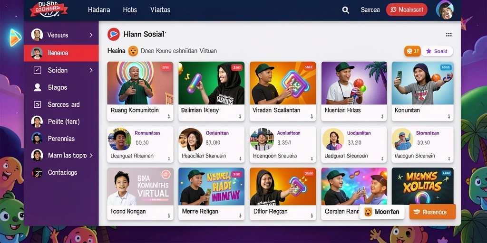Click the round Ceriunitan profile picture
487x243 pixels.
pos(191,140)
